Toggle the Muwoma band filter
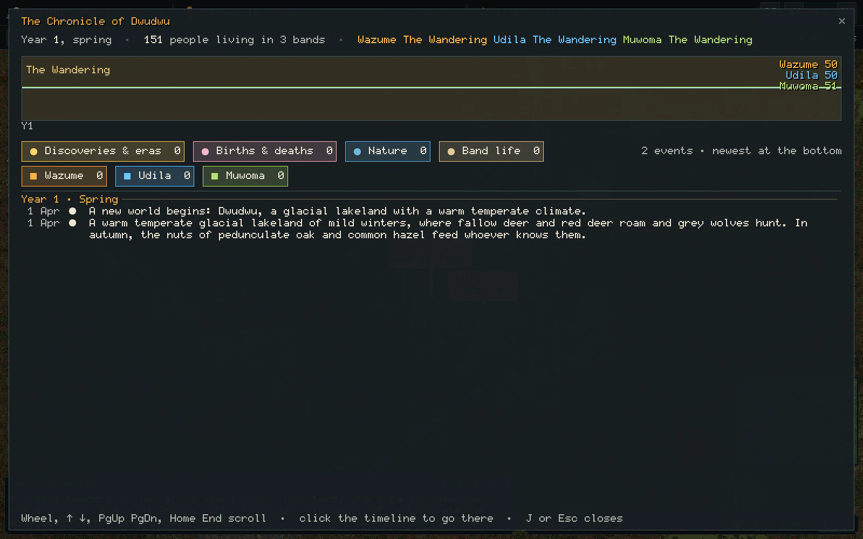863x539 pixels. tap(245, 176)
